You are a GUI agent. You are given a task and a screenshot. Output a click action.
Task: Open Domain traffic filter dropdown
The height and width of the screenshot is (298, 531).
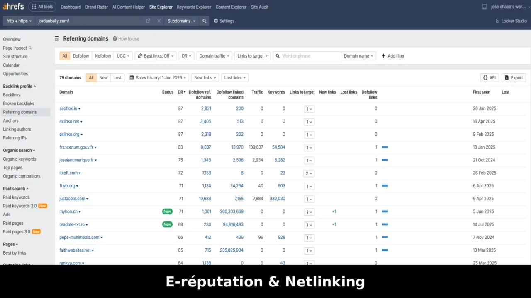click(214, 56)
